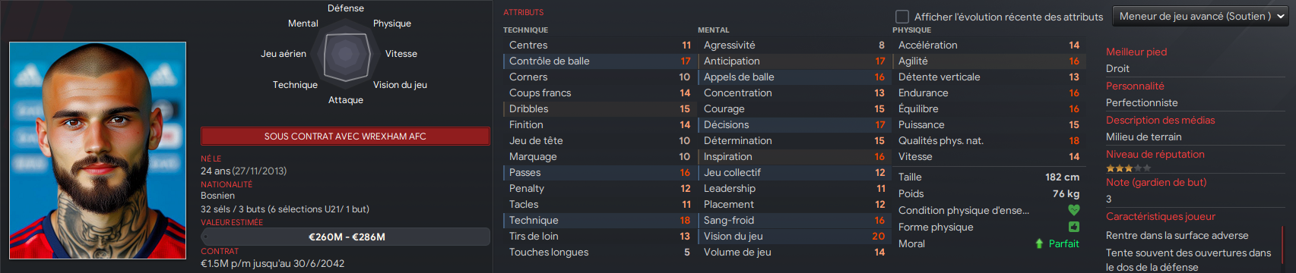Image resolution: width=1296 pixels, height=273 pixels.
Task: Select the Vision du jeu attribute row
Action: click(794, 236)
